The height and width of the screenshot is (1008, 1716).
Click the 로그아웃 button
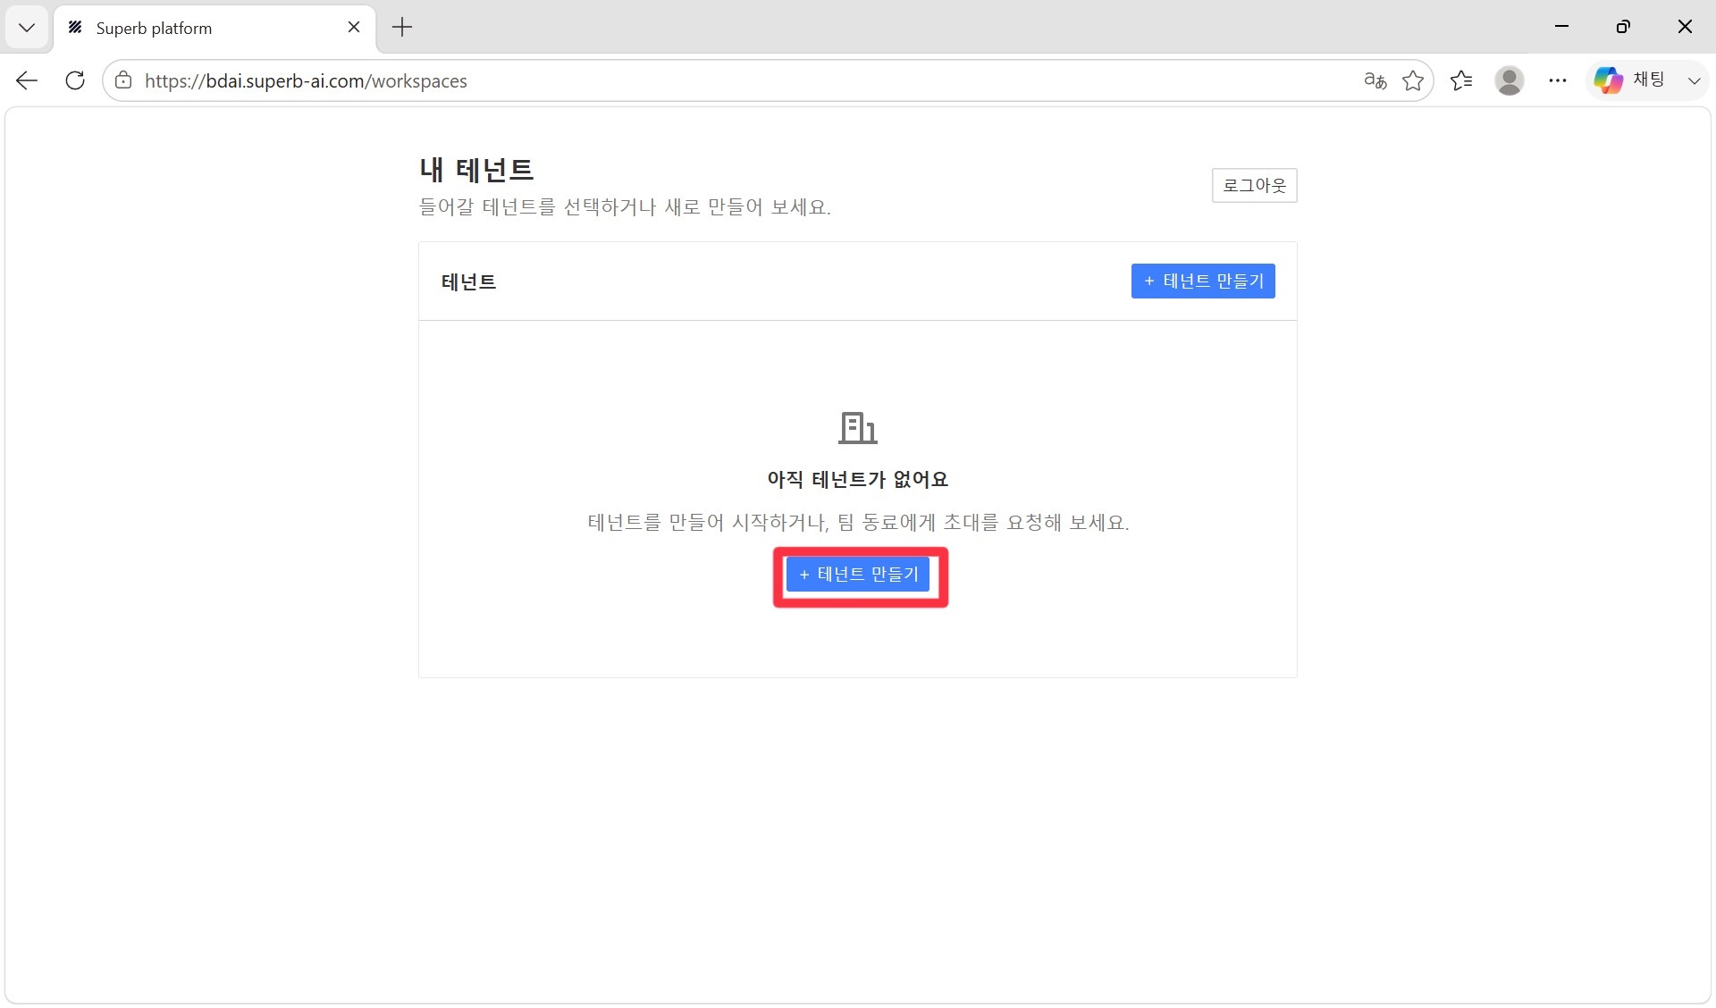(x=1254, y=185)
